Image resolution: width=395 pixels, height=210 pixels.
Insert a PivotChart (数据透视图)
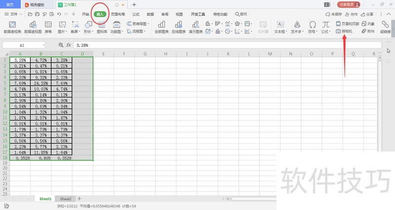pyautogui.click(x=33, y=27)
